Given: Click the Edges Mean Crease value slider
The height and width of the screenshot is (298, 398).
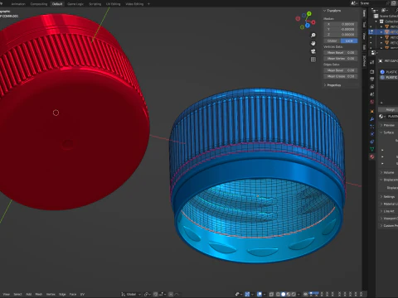Looking at the screenshot, I should tap(341, 76).
